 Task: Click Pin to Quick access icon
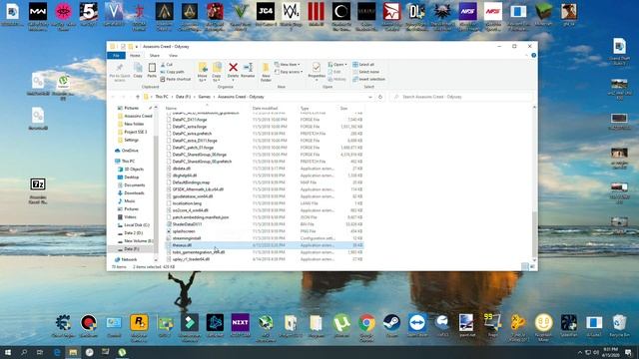[x=120, y=68]
